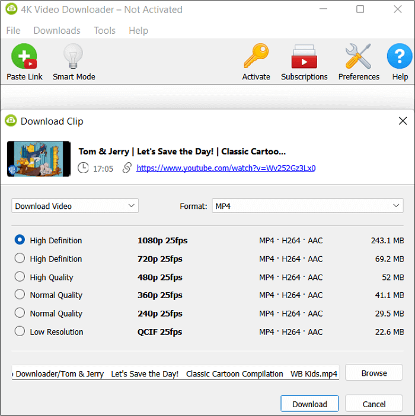Select Normal Quality 360p 25fps option

coord(20,294)
